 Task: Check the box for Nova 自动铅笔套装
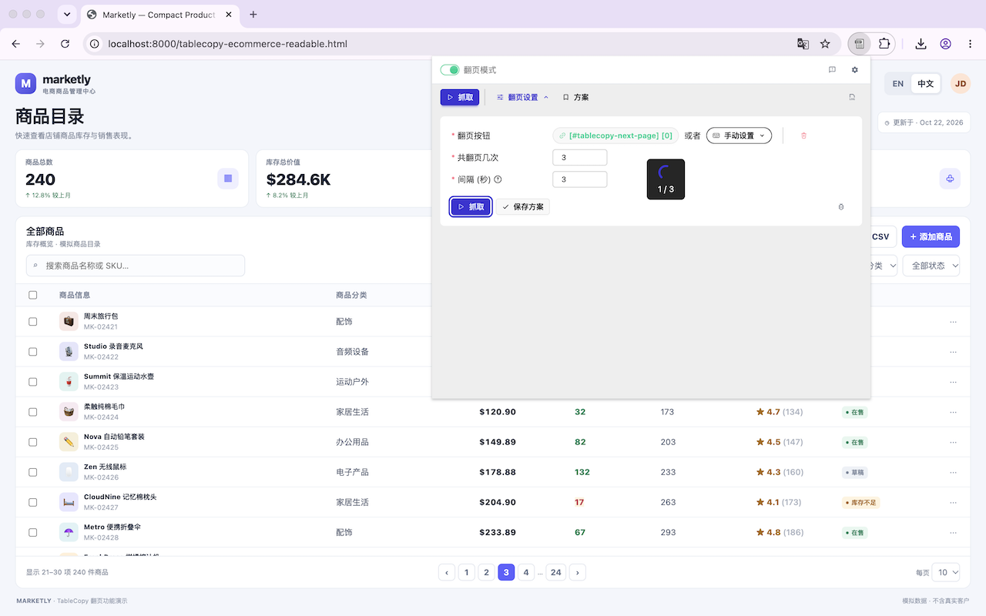[x=32, y=442]
